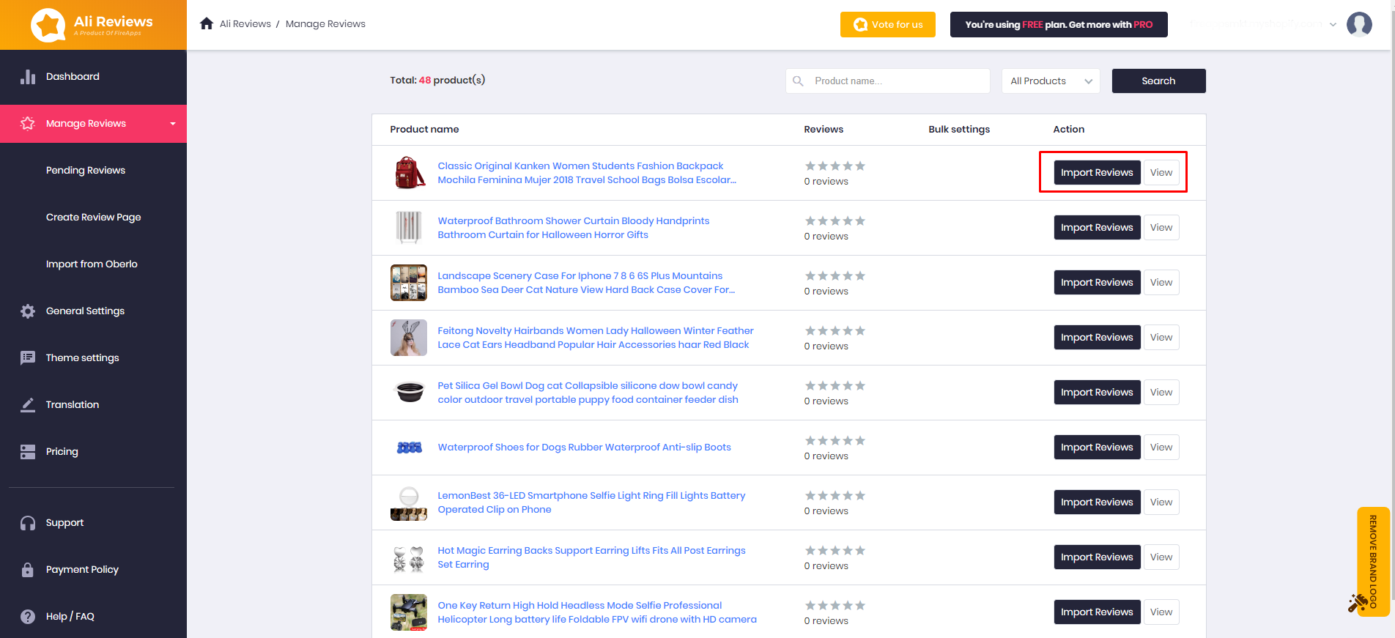Click the Ali Reviews star logo

pyautogui.click(x=48, y=25)
